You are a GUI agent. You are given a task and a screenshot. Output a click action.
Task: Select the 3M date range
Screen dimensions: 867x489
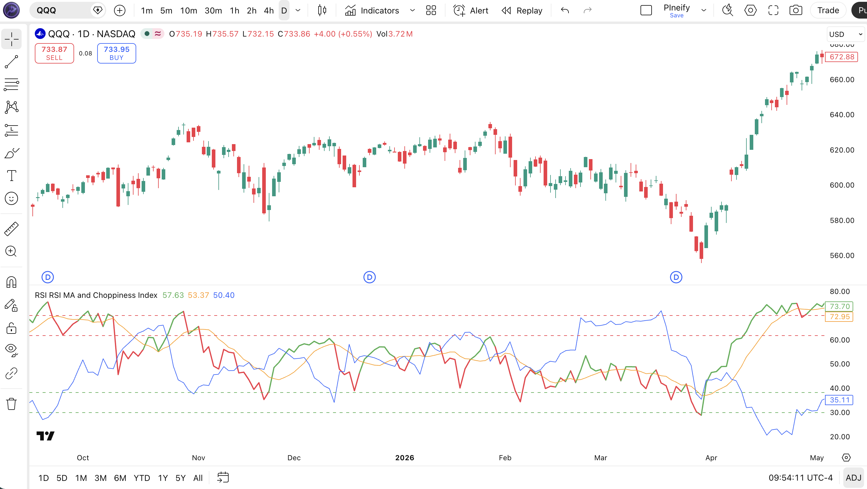coord(100,478)
